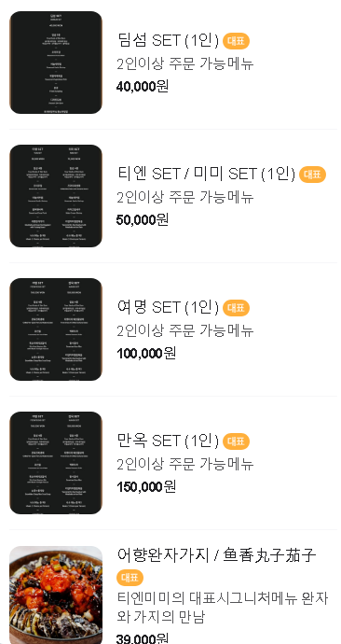341x644 pixels.
Task: Click the 대표 badge beside 티엔 SET / 미미 SET
Action: click(x=312, y=175)
